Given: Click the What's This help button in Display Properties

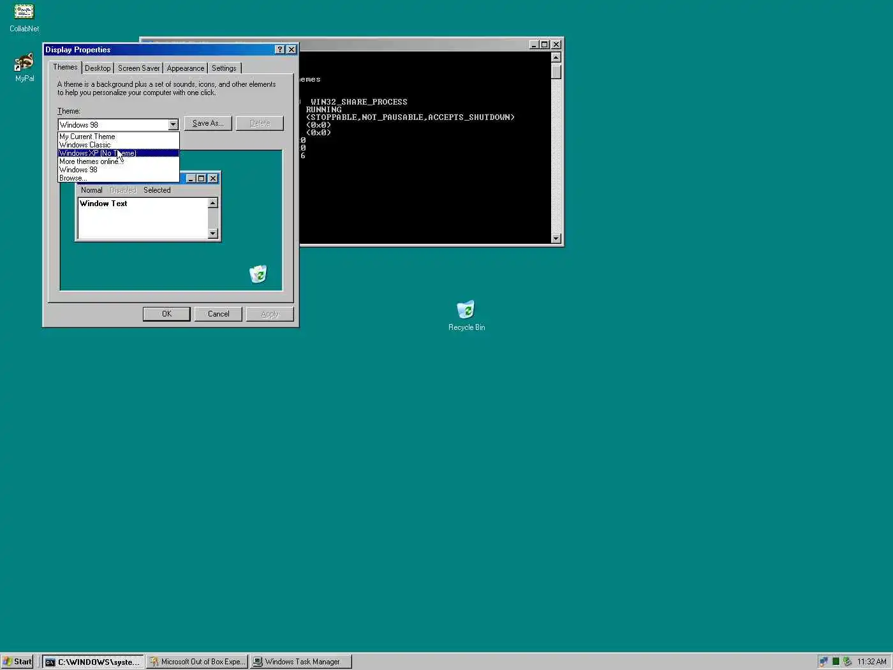Looking at the screenshot, I should pyautogui.click(x=280, y=50).
